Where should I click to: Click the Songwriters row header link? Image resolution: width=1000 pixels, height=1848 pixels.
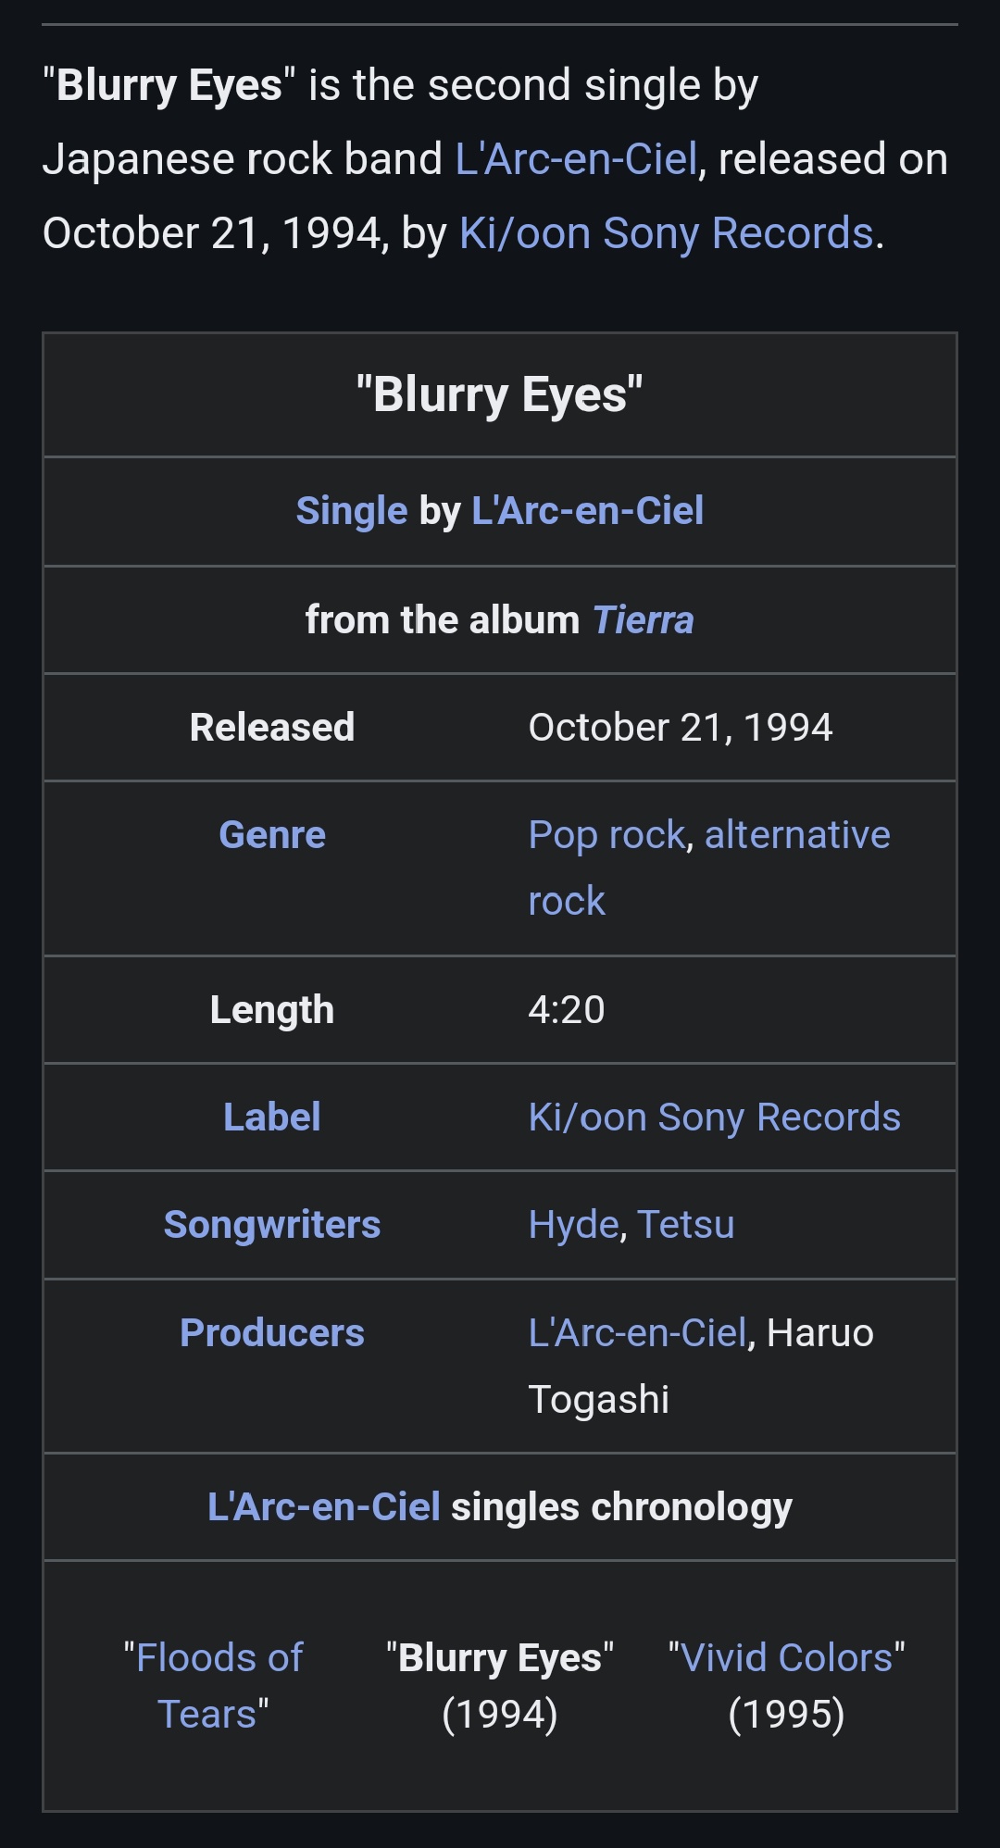(272, 1225)
